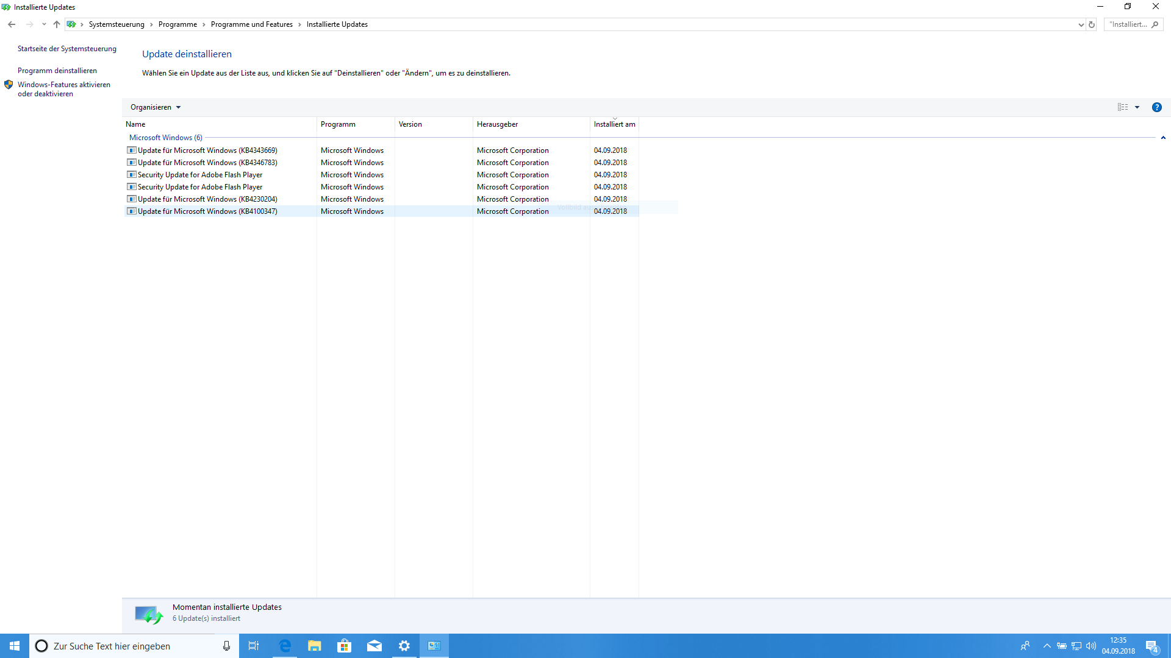Screen dimensions: 1171x658
Task: Select update KB4230204
Action: pyautogui.click(x=381, y=199)
